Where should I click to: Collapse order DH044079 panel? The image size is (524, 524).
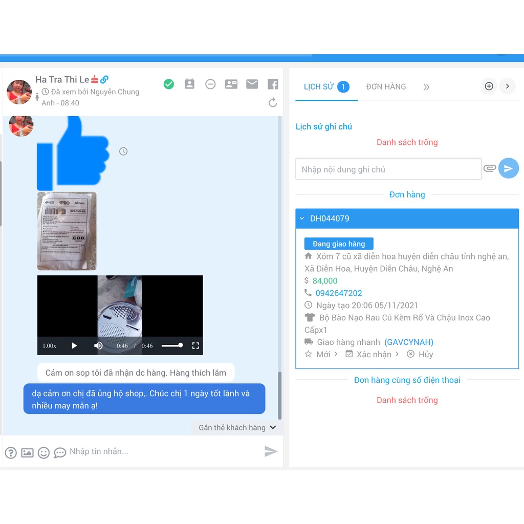(x=302, y=219)
